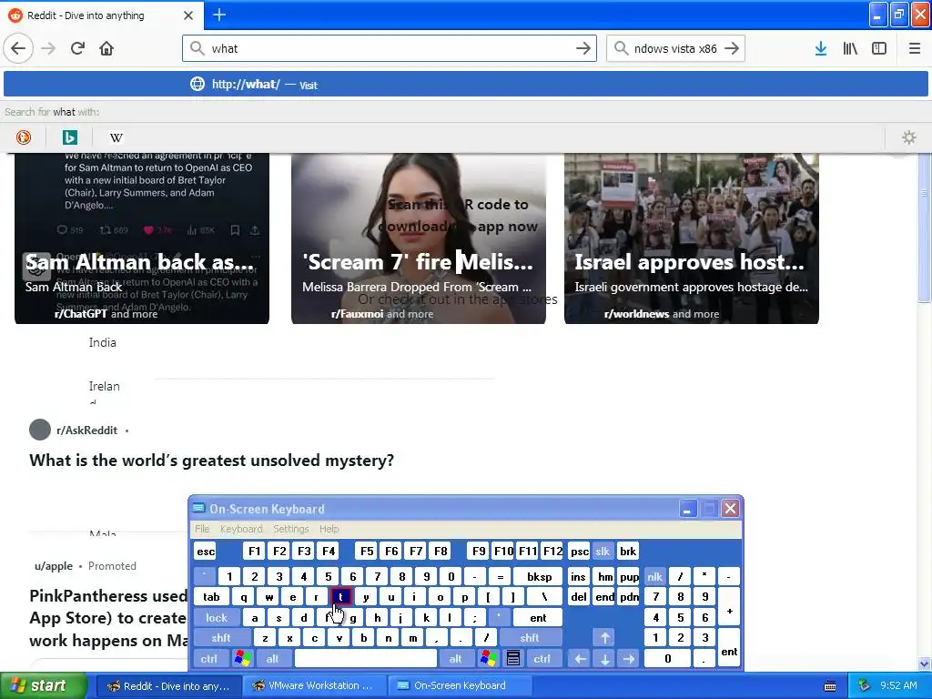Open the Windows start menu
The image size is (932, 699).
click(43, 686)
